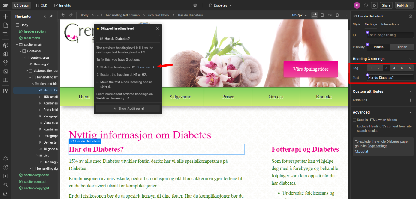Image resolution: width=416 pixels, height=199 pixels.
Task: Open the Style tab
Action: click(x=357, y=24)
